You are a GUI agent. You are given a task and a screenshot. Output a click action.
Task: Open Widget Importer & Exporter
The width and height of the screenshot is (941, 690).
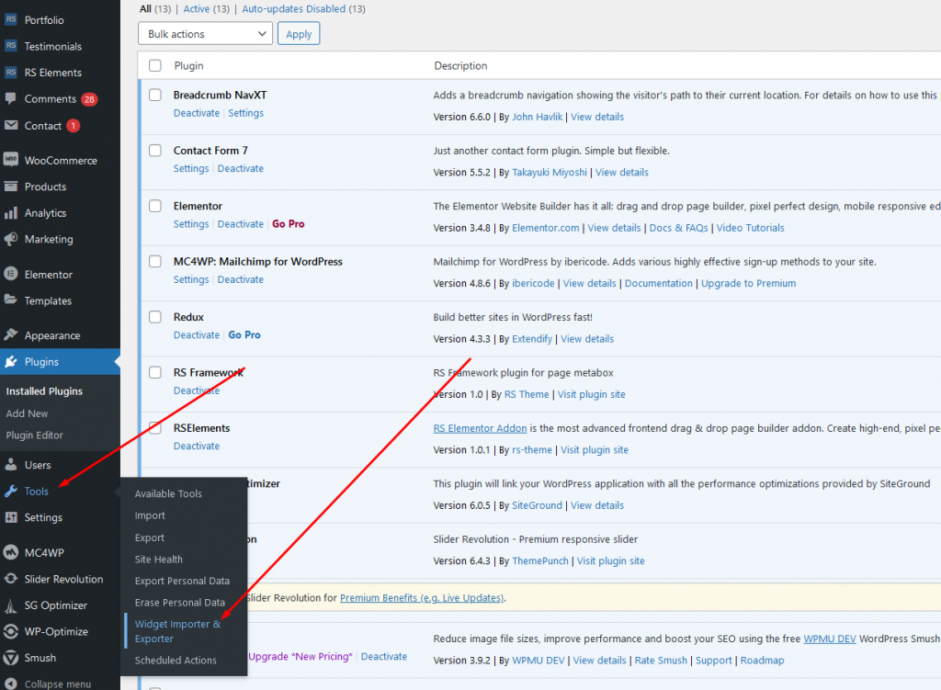[x=177, y=631]
